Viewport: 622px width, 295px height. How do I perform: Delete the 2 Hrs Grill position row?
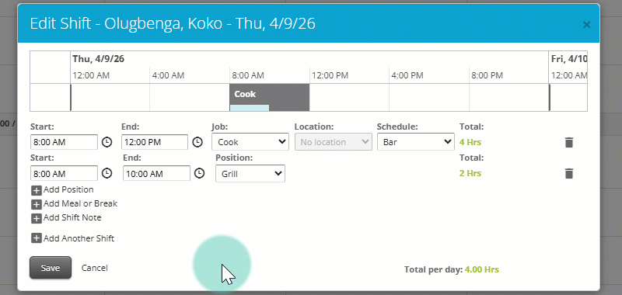click(x=569, y=173)
